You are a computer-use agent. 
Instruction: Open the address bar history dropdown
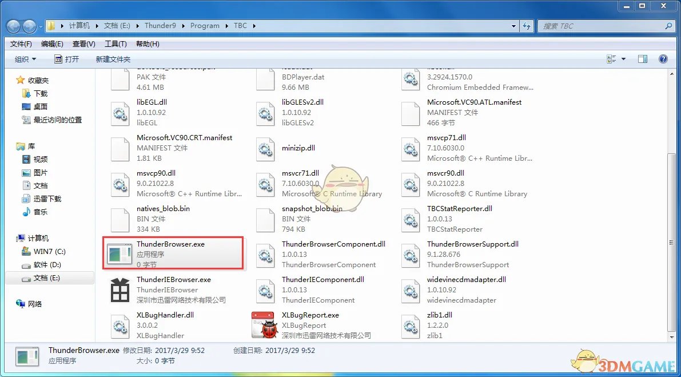click(514, 26)
